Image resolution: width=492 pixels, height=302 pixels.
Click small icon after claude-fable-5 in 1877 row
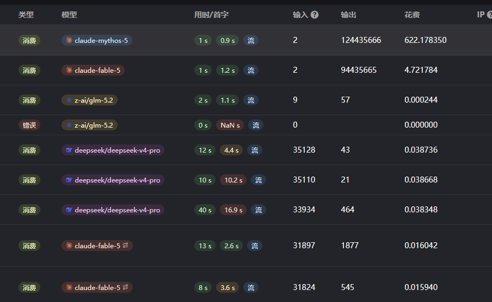[126, 246]
